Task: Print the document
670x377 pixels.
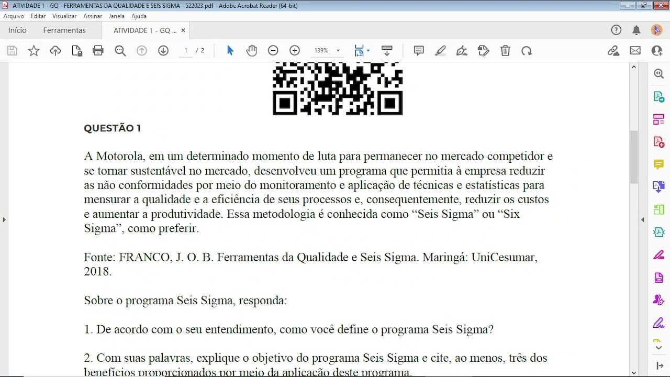Action: point(98,51)
